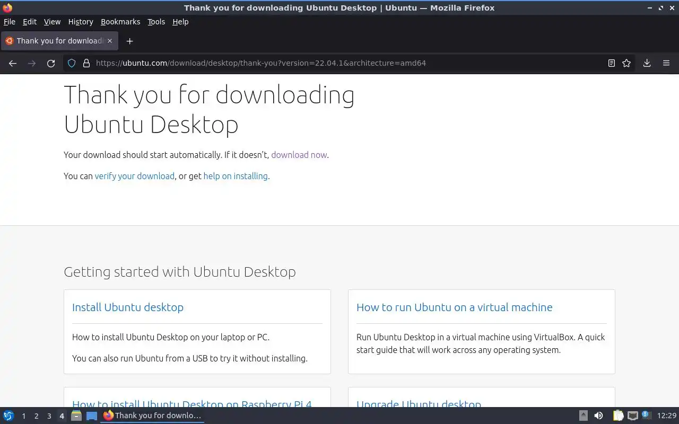Open the Bookmarks menu

click(x=120, y=22)
